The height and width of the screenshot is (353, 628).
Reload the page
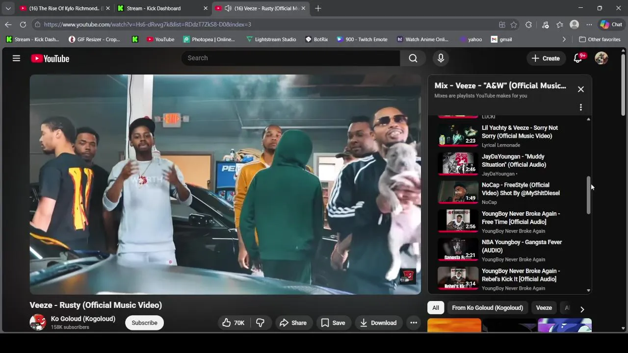(23, 25)
